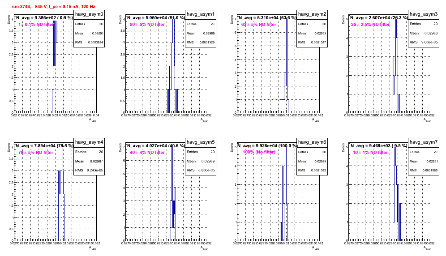Click the '1± 0.1% ND filter' label
446x256 pixels.
(36, 25)
